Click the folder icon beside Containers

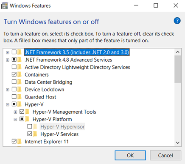click(20, 74)
